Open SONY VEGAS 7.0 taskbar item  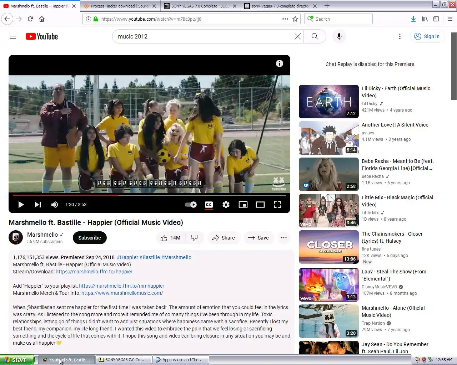tap(124, 360)
